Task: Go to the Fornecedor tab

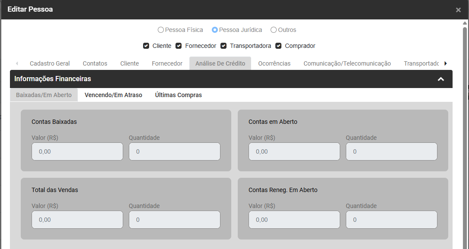Action: pos(167,63)
